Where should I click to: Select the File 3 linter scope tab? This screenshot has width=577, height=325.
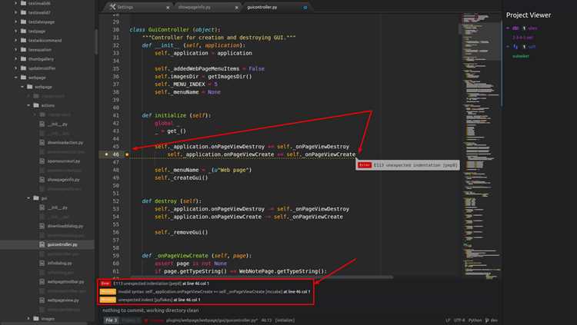pyautogui.click(x=111, y=320)
